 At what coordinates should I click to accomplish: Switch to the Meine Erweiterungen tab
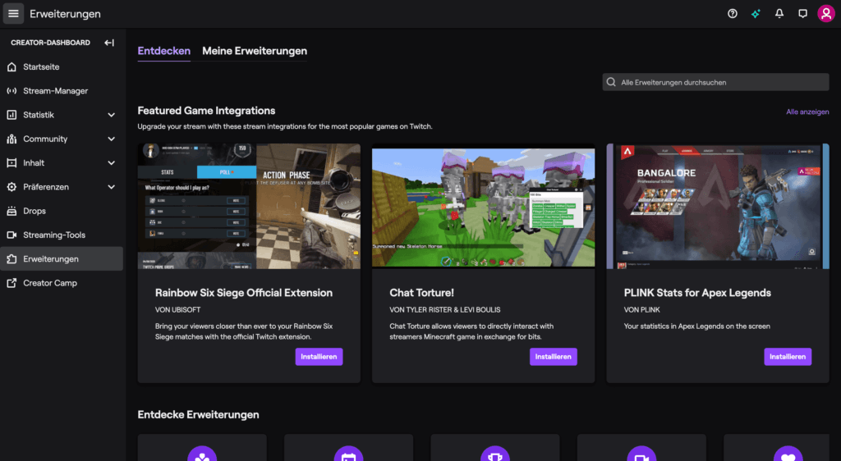pos(255,51)
